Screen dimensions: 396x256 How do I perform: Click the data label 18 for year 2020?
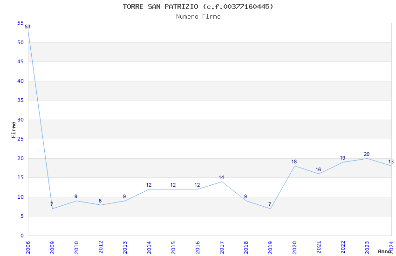(x=294, y=162)
